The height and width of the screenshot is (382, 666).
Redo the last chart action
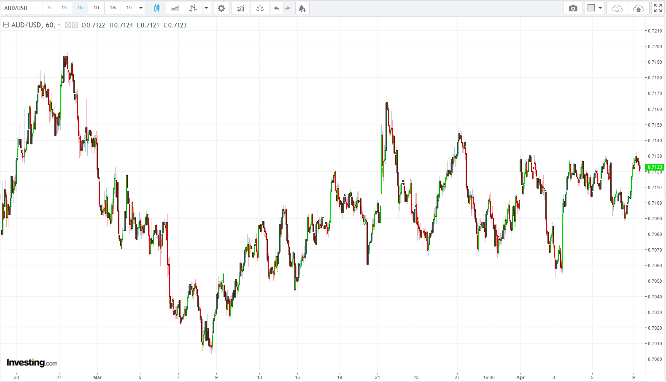pyautogui.click(x=287, y=8)
